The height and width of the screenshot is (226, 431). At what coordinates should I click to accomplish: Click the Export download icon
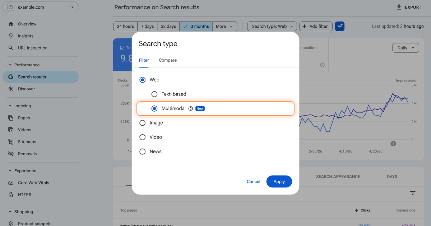click(x=399, y=7)
